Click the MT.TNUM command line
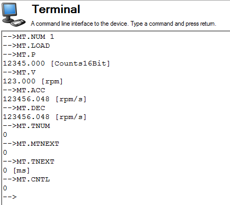Viewport: 230px width, 205px height. coord(27,126)
